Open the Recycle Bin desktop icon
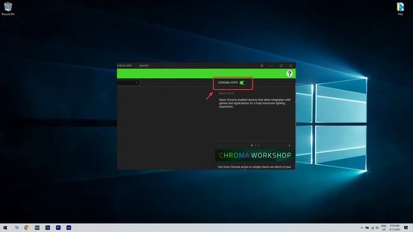The width and height of the screenshot is (413, 232). (8, 8)
